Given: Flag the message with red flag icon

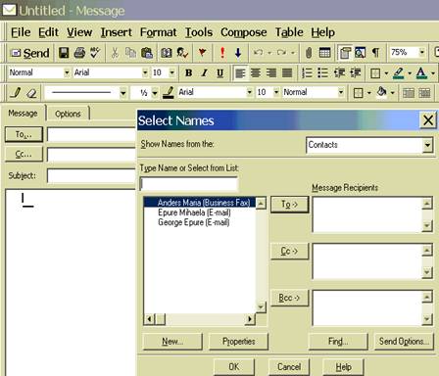Looking at the screenshot, I should point(202,53).
